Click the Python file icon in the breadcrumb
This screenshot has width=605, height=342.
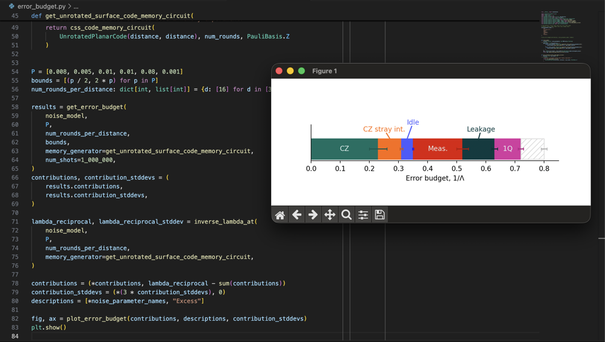[11, 6]
